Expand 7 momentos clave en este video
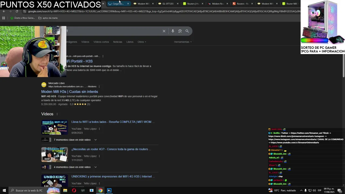 95,140
